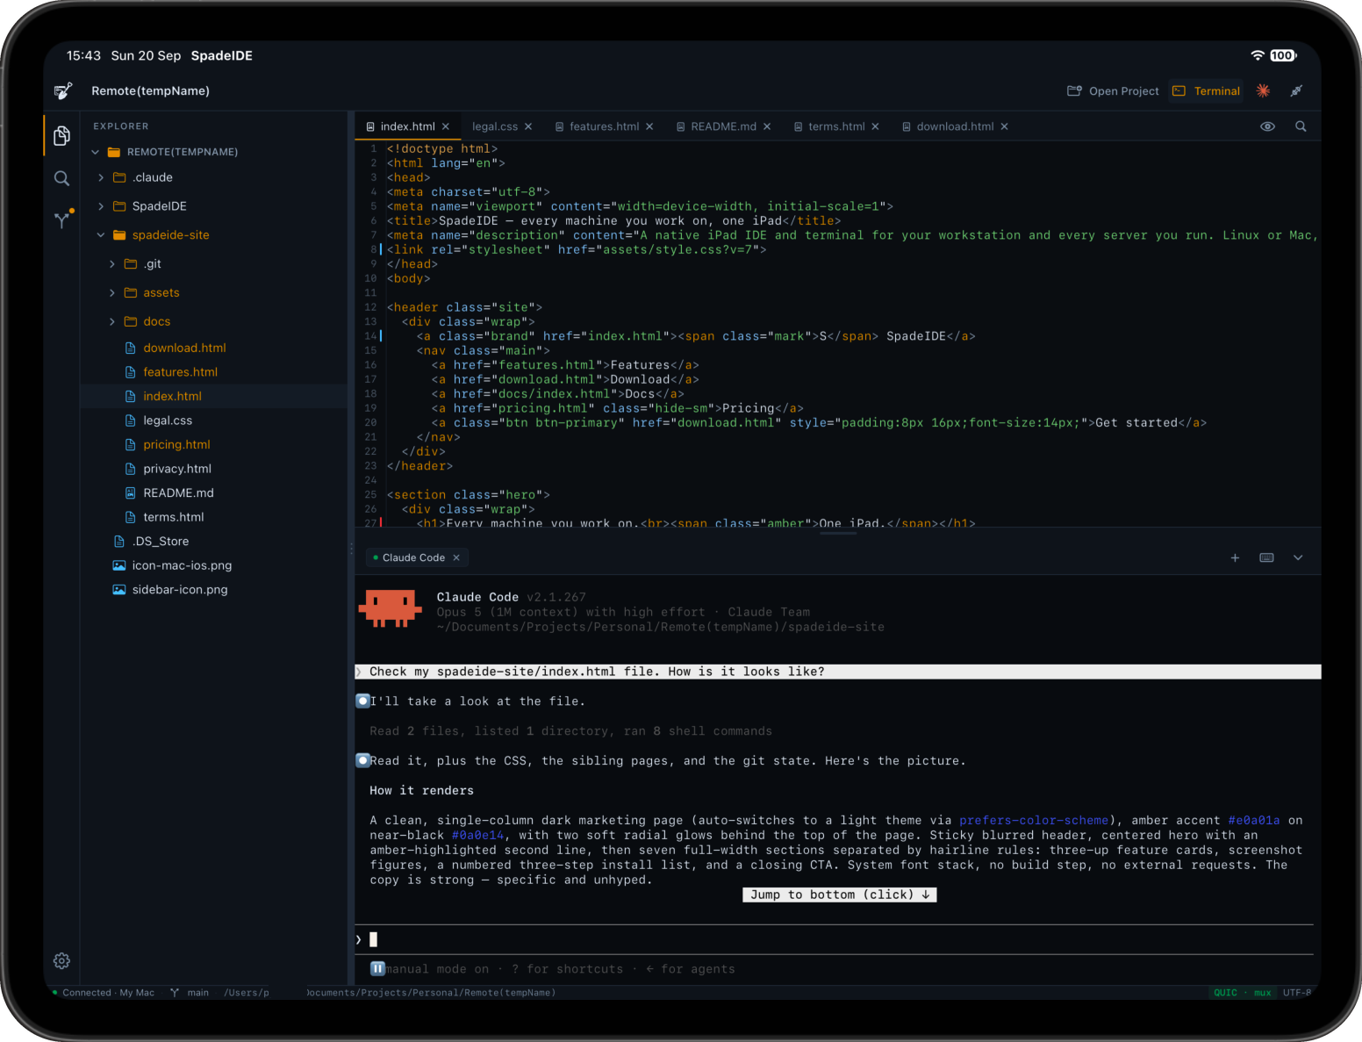This screenshot has height=1042, width=1362.
Task: Close the README.md editor tab
Action: [x=767, y=126]
